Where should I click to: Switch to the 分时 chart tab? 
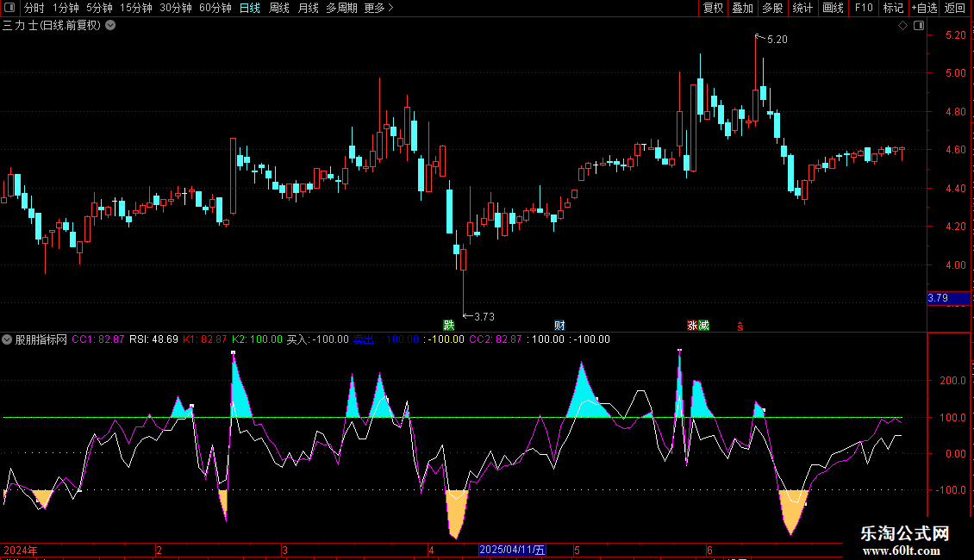tap(34, 8)
